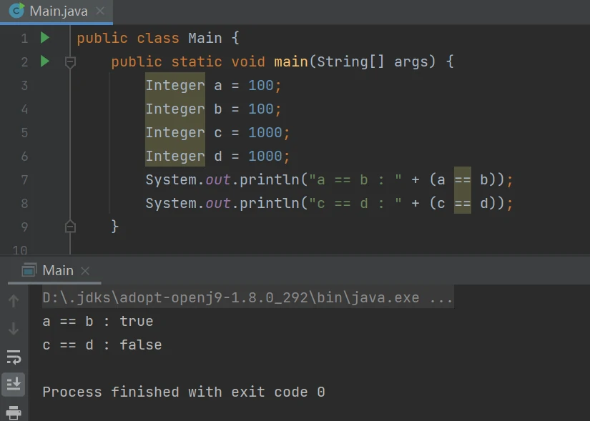Click line number 5 in the gutter

click(24, 132)
